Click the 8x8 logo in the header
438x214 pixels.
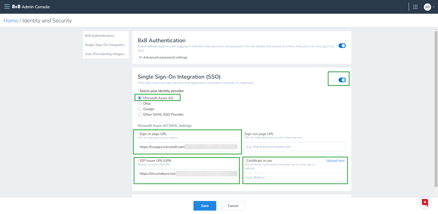(16, 6)
